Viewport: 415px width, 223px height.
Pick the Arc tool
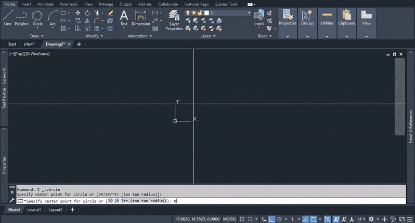click(x=53, y=18)
